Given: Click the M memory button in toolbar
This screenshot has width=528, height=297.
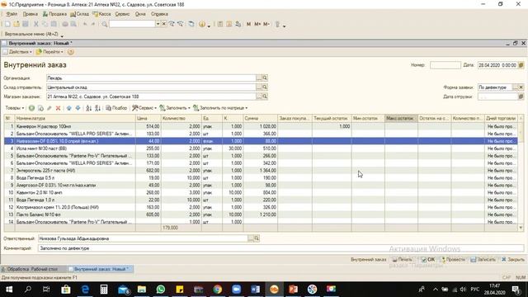Looking at the screenshot, I should [248, 24].
